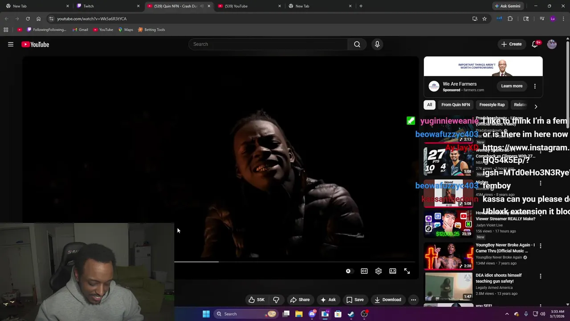This screenshot has width=570, height=321.
Task: Select the From Quin NFN chip
Action: [x=456, y=105]
